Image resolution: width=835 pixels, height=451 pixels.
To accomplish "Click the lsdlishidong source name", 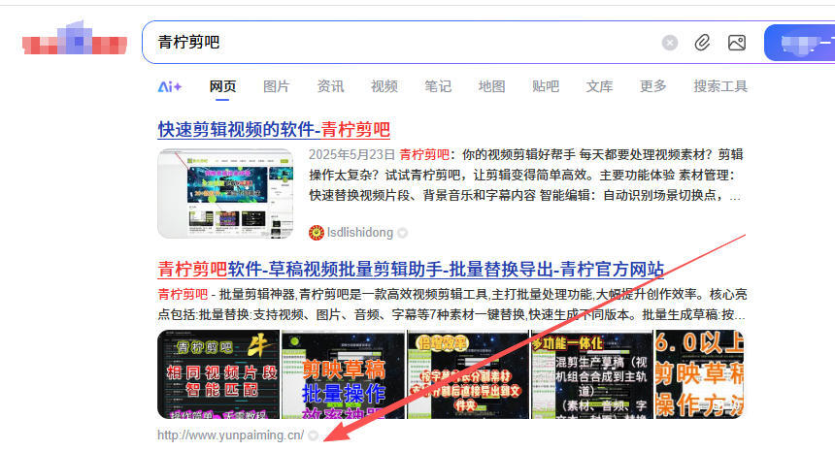I will coord(359,233).
